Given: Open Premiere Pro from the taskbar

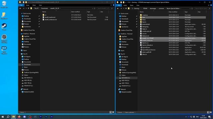Looking at the screenshot, I should click(x=41, y=117).
